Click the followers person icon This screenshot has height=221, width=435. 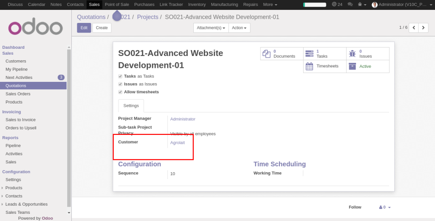[x=381, y=207]
